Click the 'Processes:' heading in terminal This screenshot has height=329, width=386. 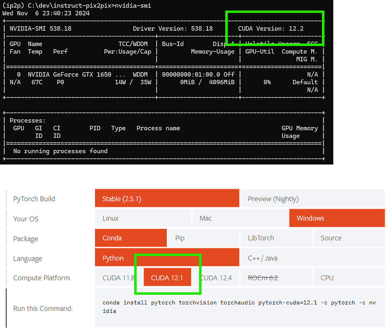pyautogui.click(x=28, y=121)
